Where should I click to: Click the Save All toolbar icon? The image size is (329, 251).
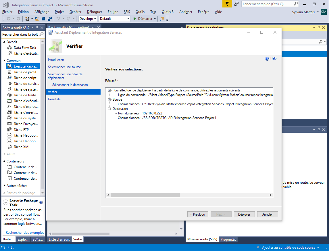pos(50,19)
